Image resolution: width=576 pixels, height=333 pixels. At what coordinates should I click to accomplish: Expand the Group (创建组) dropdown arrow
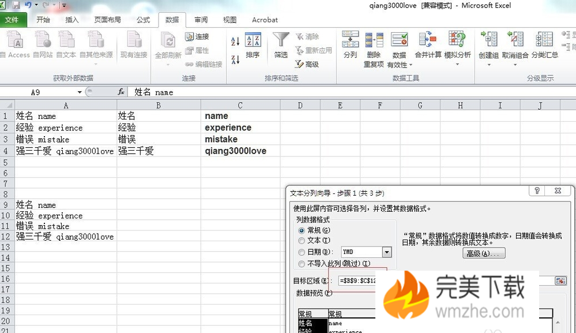[488, 65]
